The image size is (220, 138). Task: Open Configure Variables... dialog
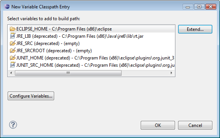tap(31, 96)
